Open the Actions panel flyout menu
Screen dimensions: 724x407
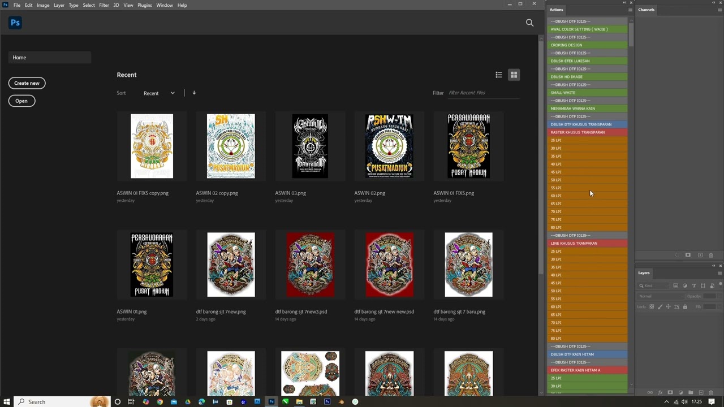point(630,10)
